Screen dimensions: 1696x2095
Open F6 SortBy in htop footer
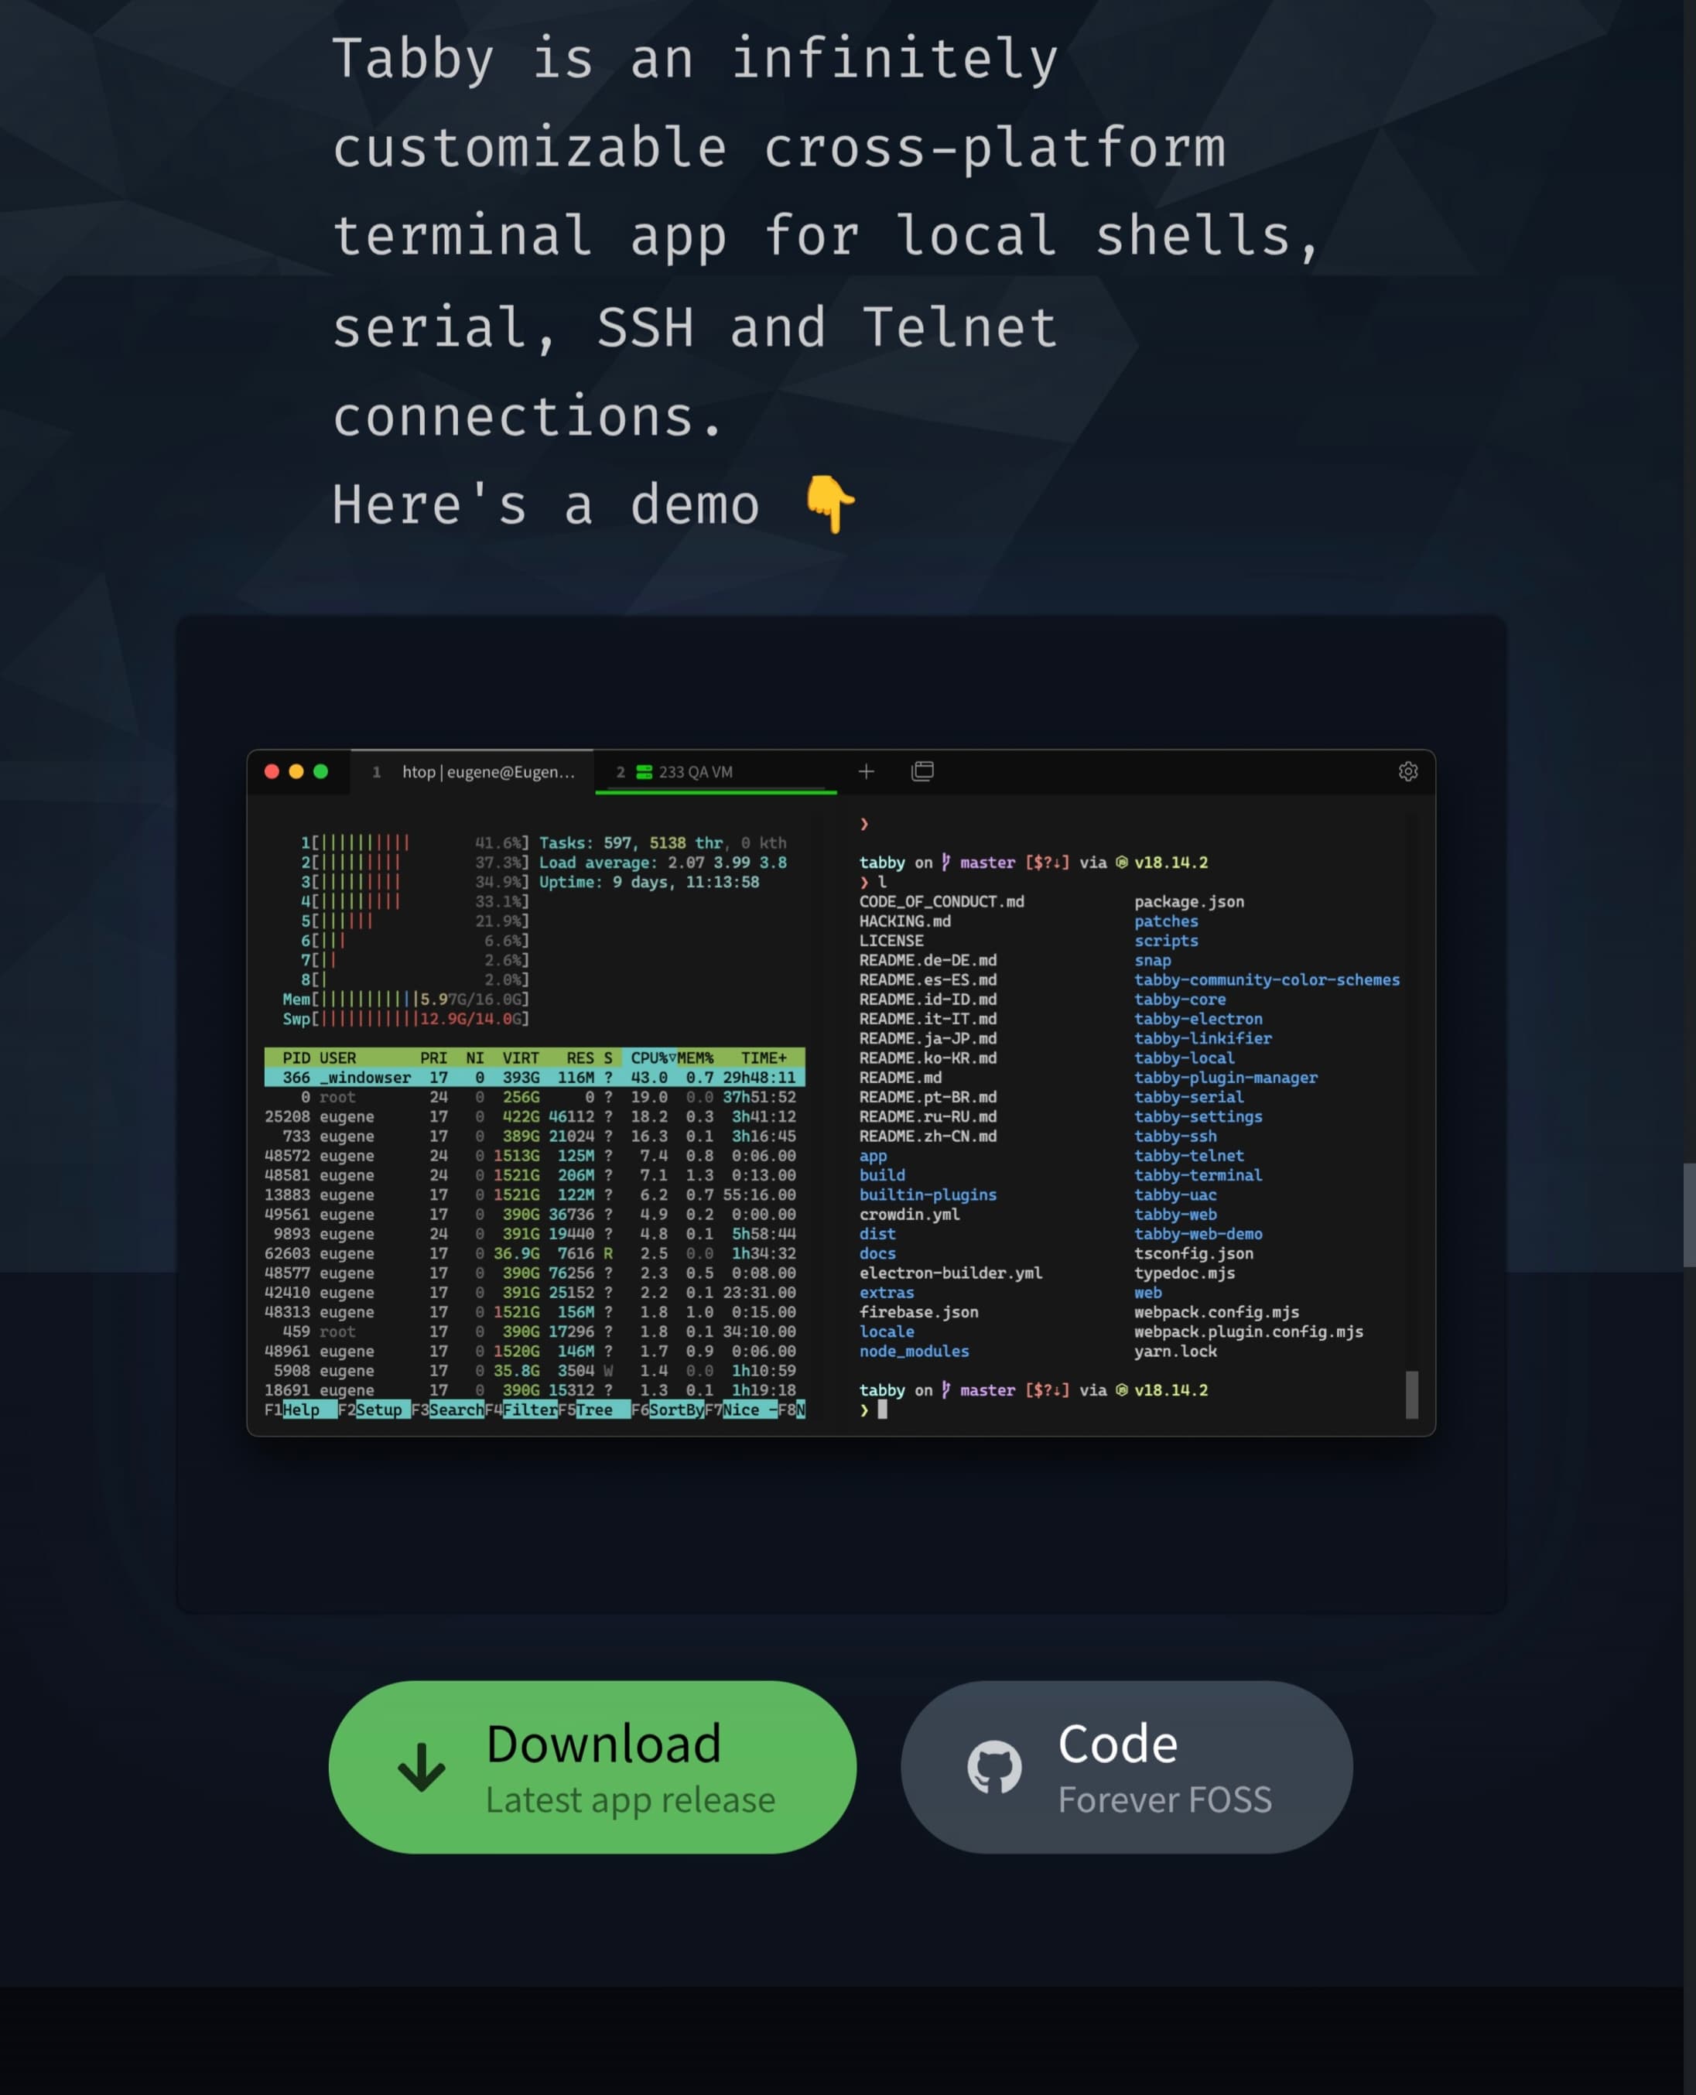pyautogui.click(x=675, y=1410)
